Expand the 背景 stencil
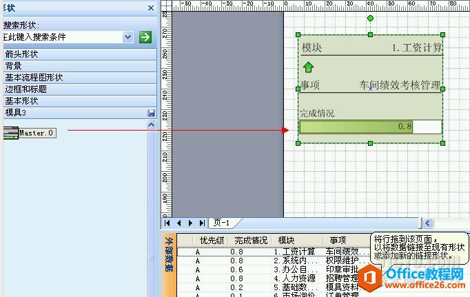The image size is (470, 297). click(x=80, y=66)
